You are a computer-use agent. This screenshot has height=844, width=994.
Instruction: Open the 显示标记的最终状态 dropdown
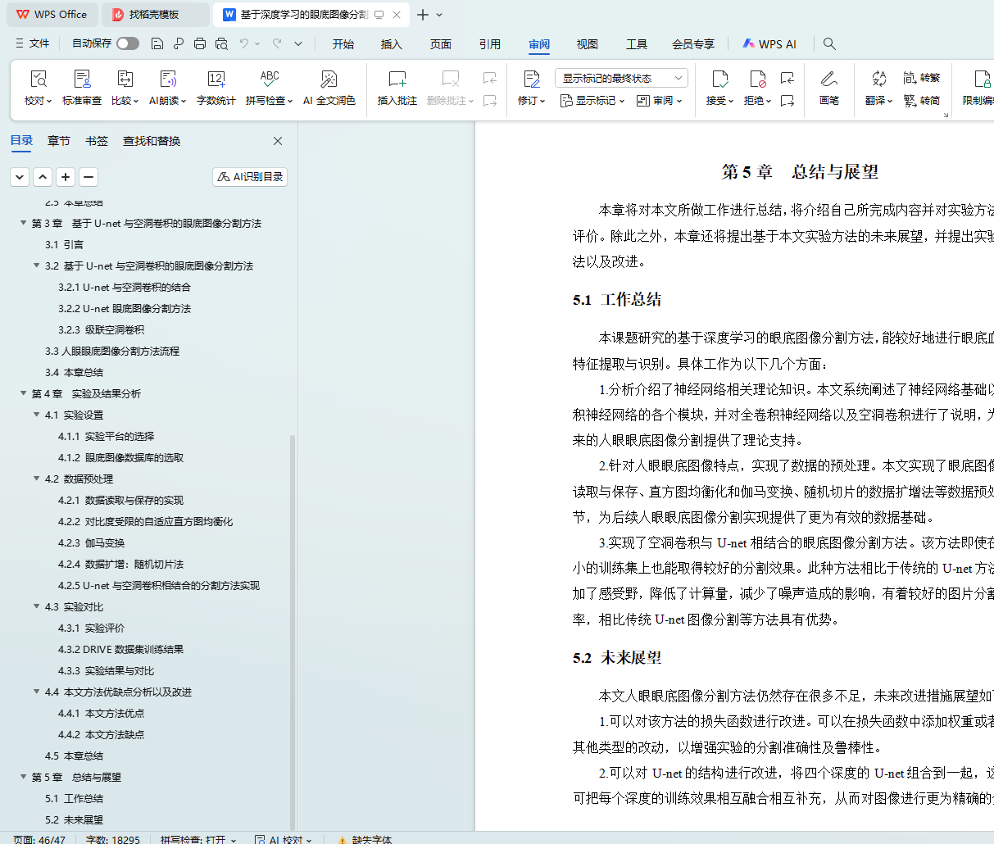(620, 78)
